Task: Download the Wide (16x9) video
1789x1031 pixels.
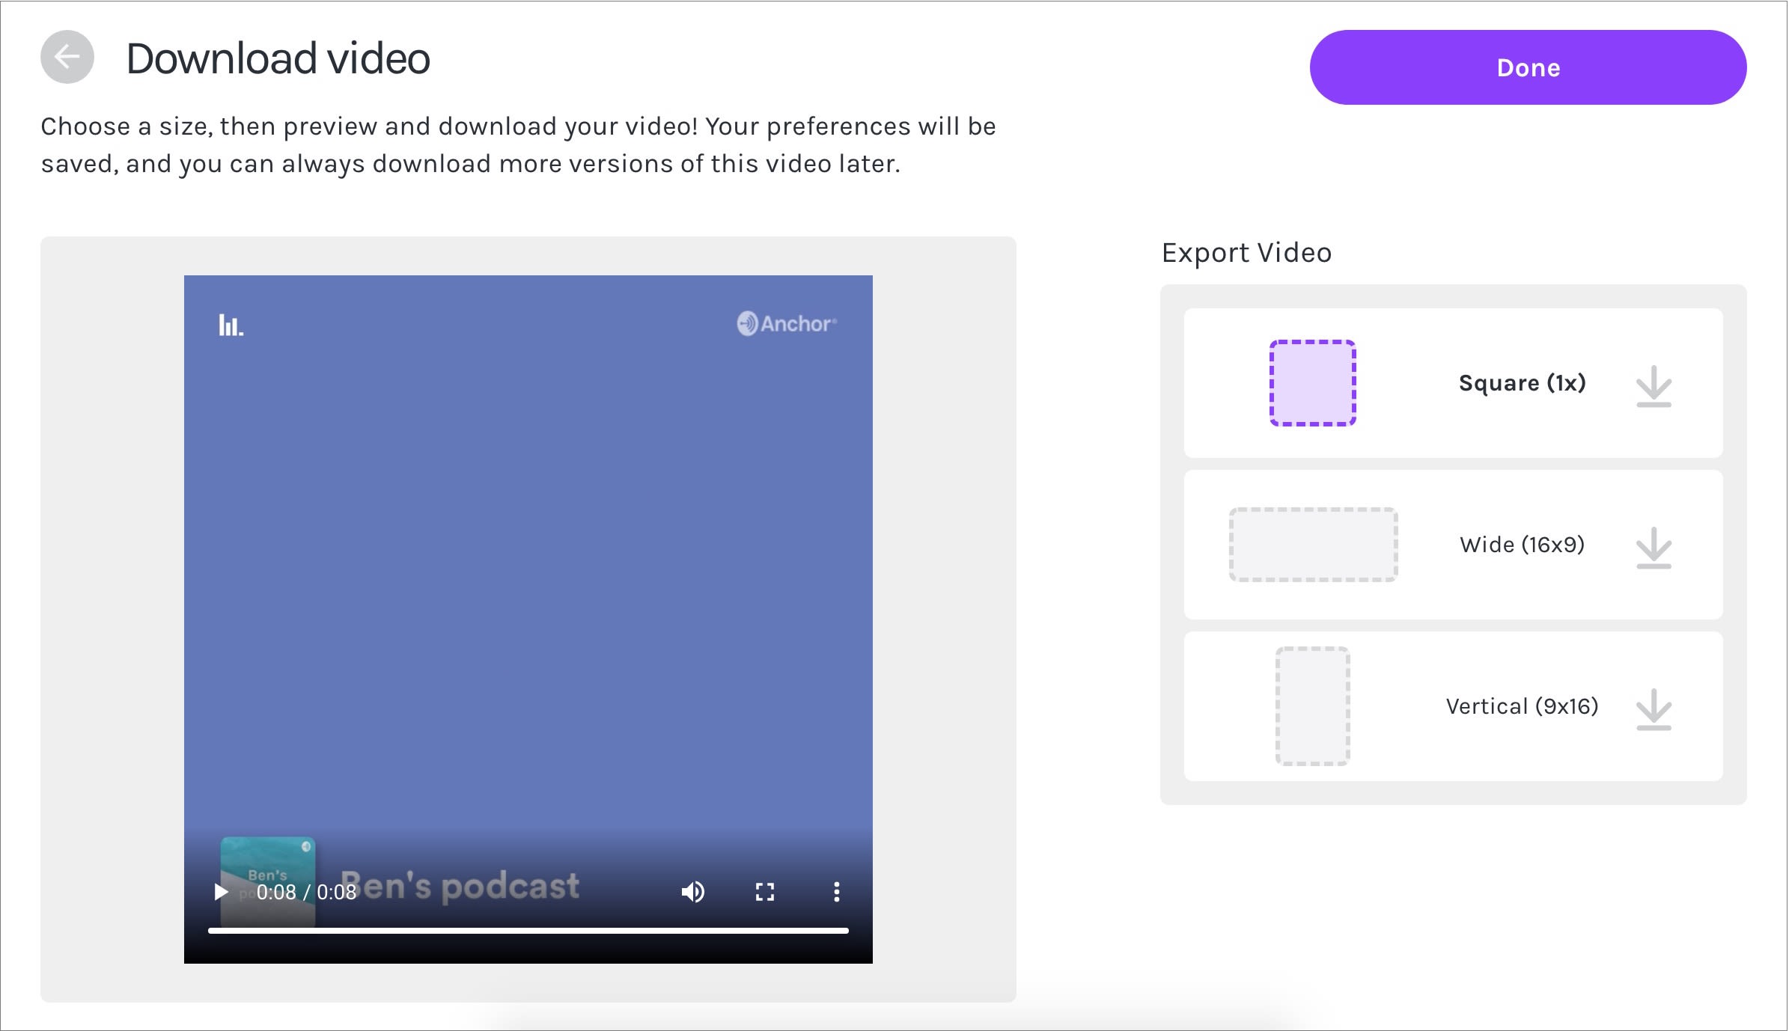Action: pos(1654,548)
